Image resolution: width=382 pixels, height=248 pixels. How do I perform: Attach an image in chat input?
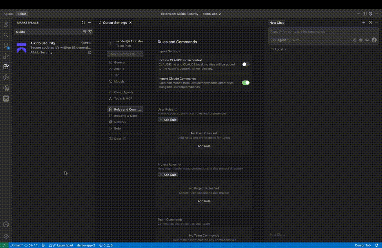[367, 40]
